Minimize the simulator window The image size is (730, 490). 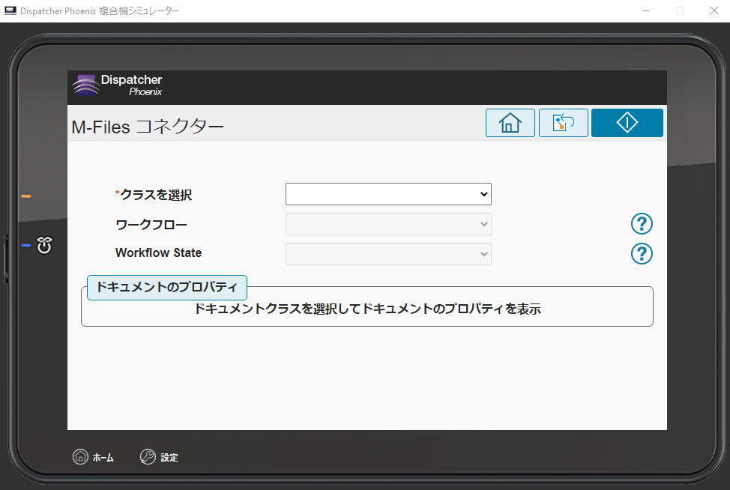point(646,10)
